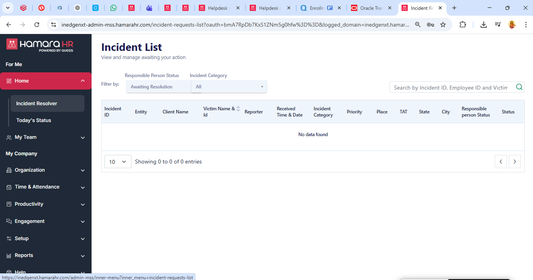Go to next page of results
Viewport: 533px width, 280px height.
515,162
